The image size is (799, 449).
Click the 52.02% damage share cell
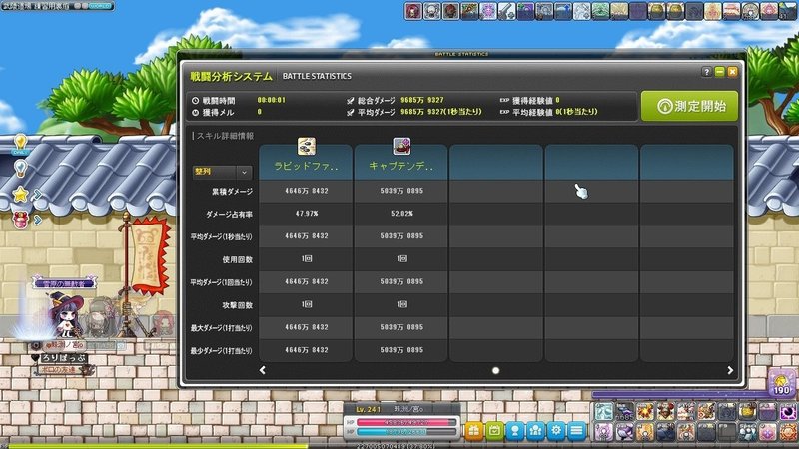401,214
